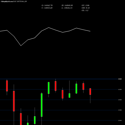125x125 pixels.
Task: Click the close value C: 14053.40
Action: coord(47,8)
